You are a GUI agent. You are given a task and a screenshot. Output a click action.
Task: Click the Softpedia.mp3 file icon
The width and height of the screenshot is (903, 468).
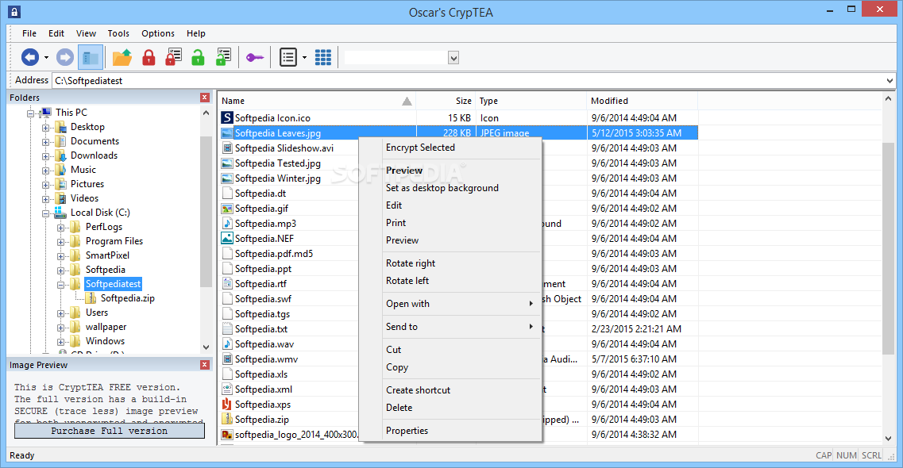(x=227, y=223)
